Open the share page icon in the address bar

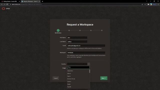pyautogui.click(x=142, y=4)
